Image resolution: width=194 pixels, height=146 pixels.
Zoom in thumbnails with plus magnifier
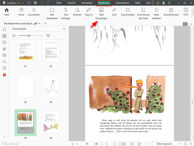[x=48, y=36]
